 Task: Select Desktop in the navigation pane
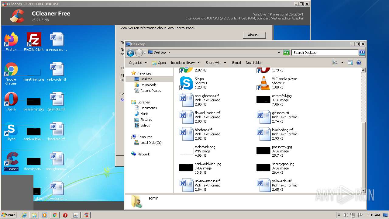point(146,79)
